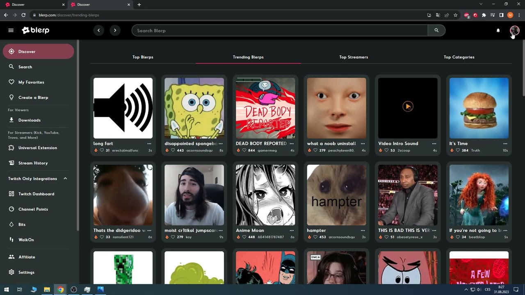Screen dimensions: 525x295
Task: Open File Explorer from taskbar
Action: (47, 290)
